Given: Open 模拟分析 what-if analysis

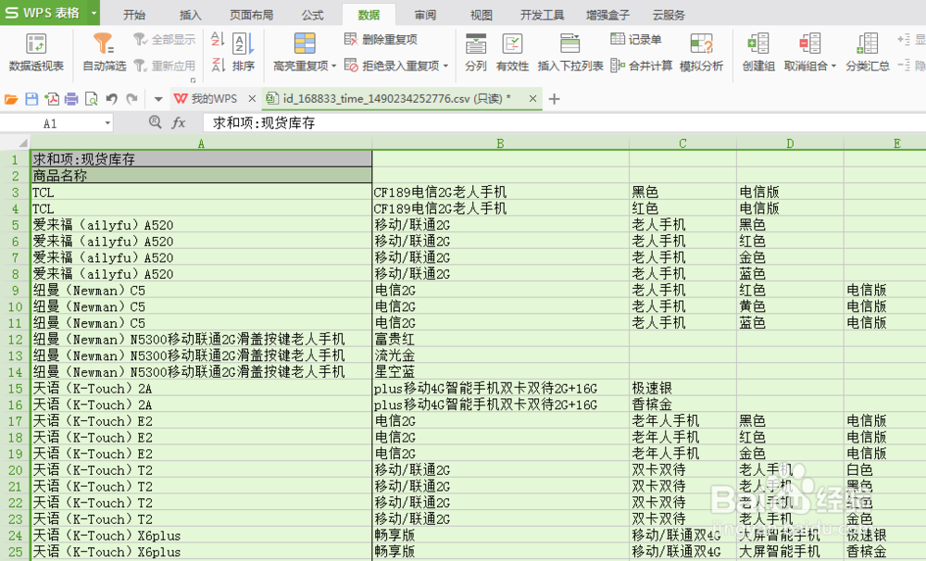Looking at the screenshot, I should (701, 53).
